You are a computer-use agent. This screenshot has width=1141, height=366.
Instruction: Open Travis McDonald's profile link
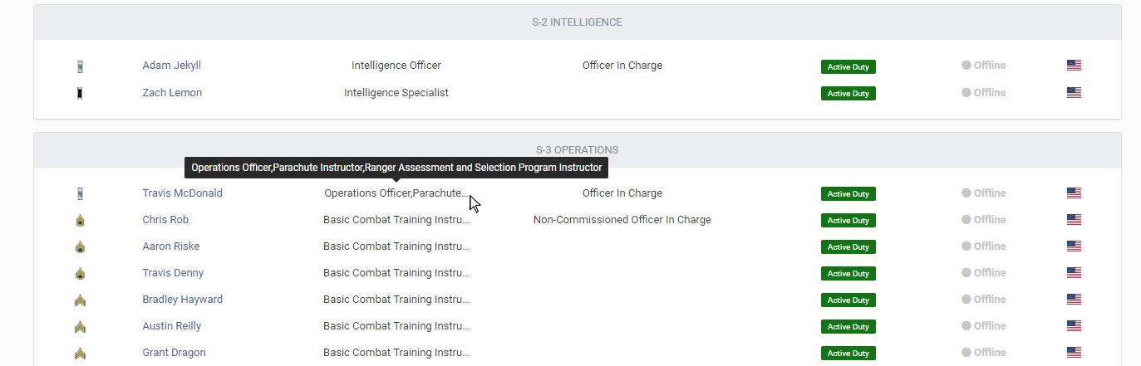(182, 193)
